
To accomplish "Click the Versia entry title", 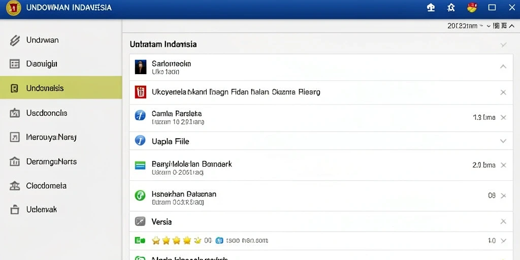I will click(161, 221).
